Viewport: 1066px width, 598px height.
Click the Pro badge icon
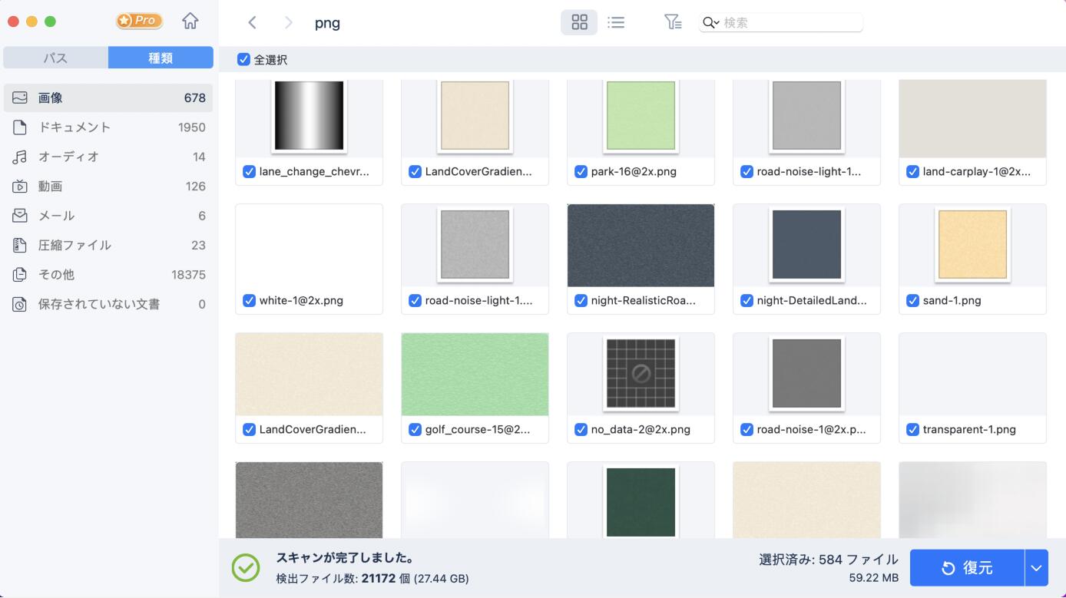click(139, 21)
